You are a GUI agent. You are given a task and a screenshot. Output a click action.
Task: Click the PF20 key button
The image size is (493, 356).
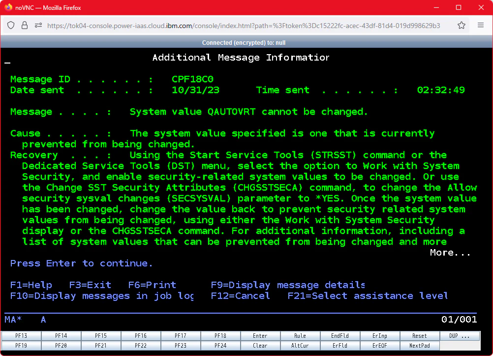tap(61, 346)
